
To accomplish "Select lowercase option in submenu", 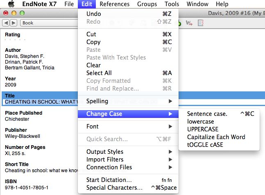I will click(219, 122).
